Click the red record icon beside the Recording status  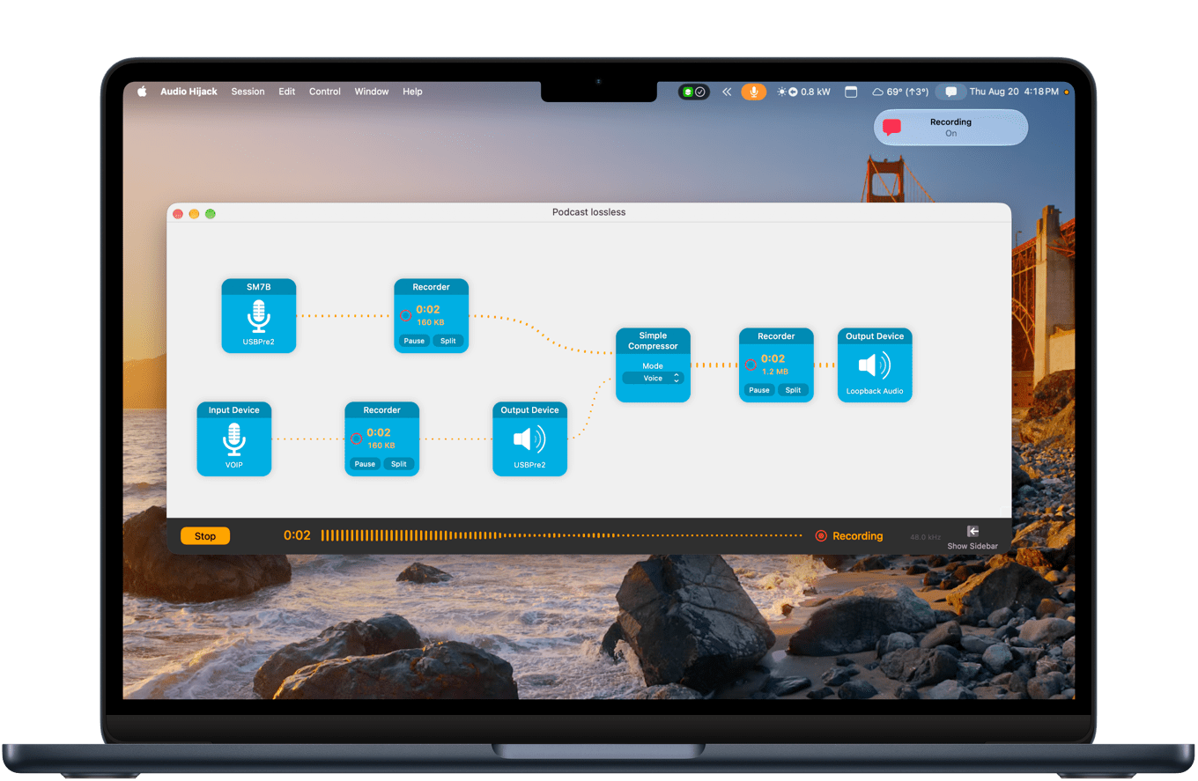point(821,536)
